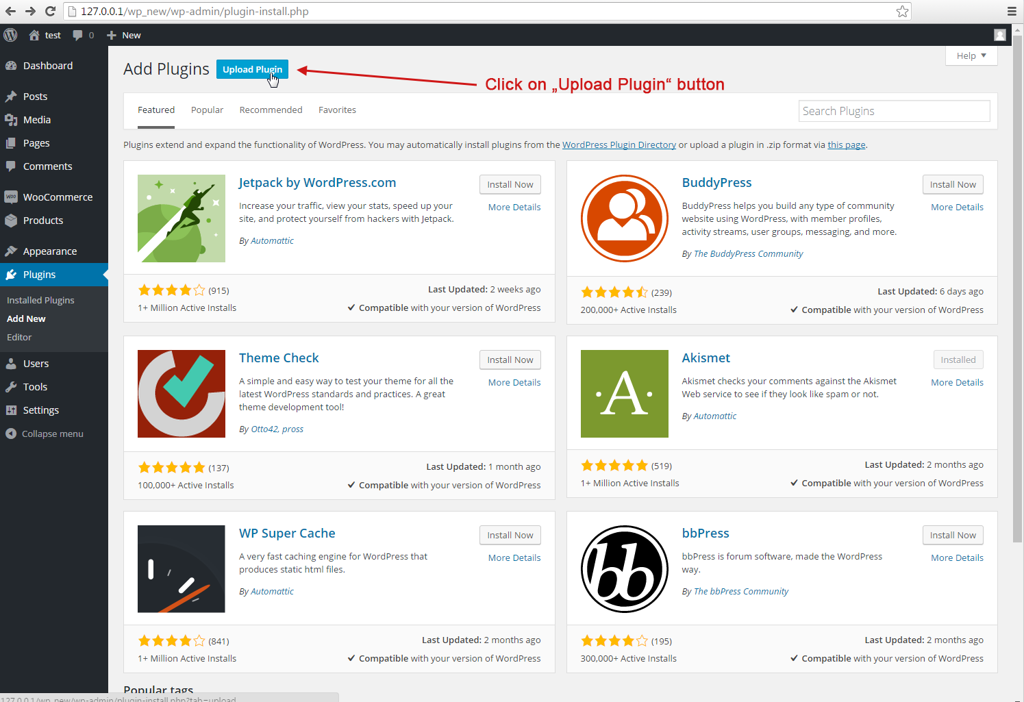Click Akismet Installed button
The width and height of the screenshot is (1024, 702).
click(x=958, y=360)
